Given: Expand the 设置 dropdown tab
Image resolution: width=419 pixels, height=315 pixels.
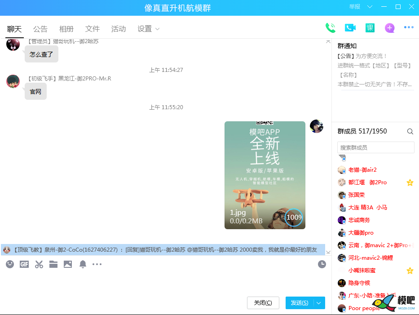Looking at the screenshot, I should pyautogui.click(x=149, y=29).
